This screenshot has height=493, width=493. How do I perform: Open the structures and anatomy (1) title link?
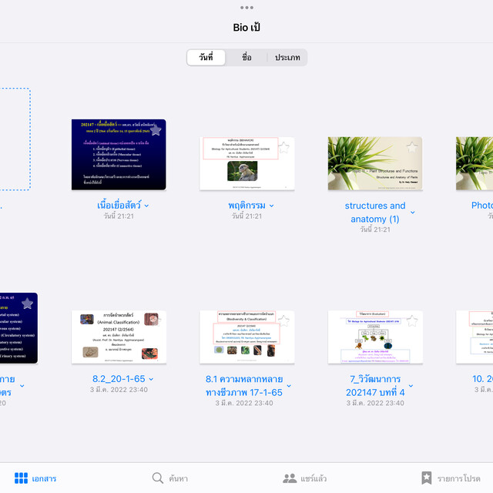374,212
